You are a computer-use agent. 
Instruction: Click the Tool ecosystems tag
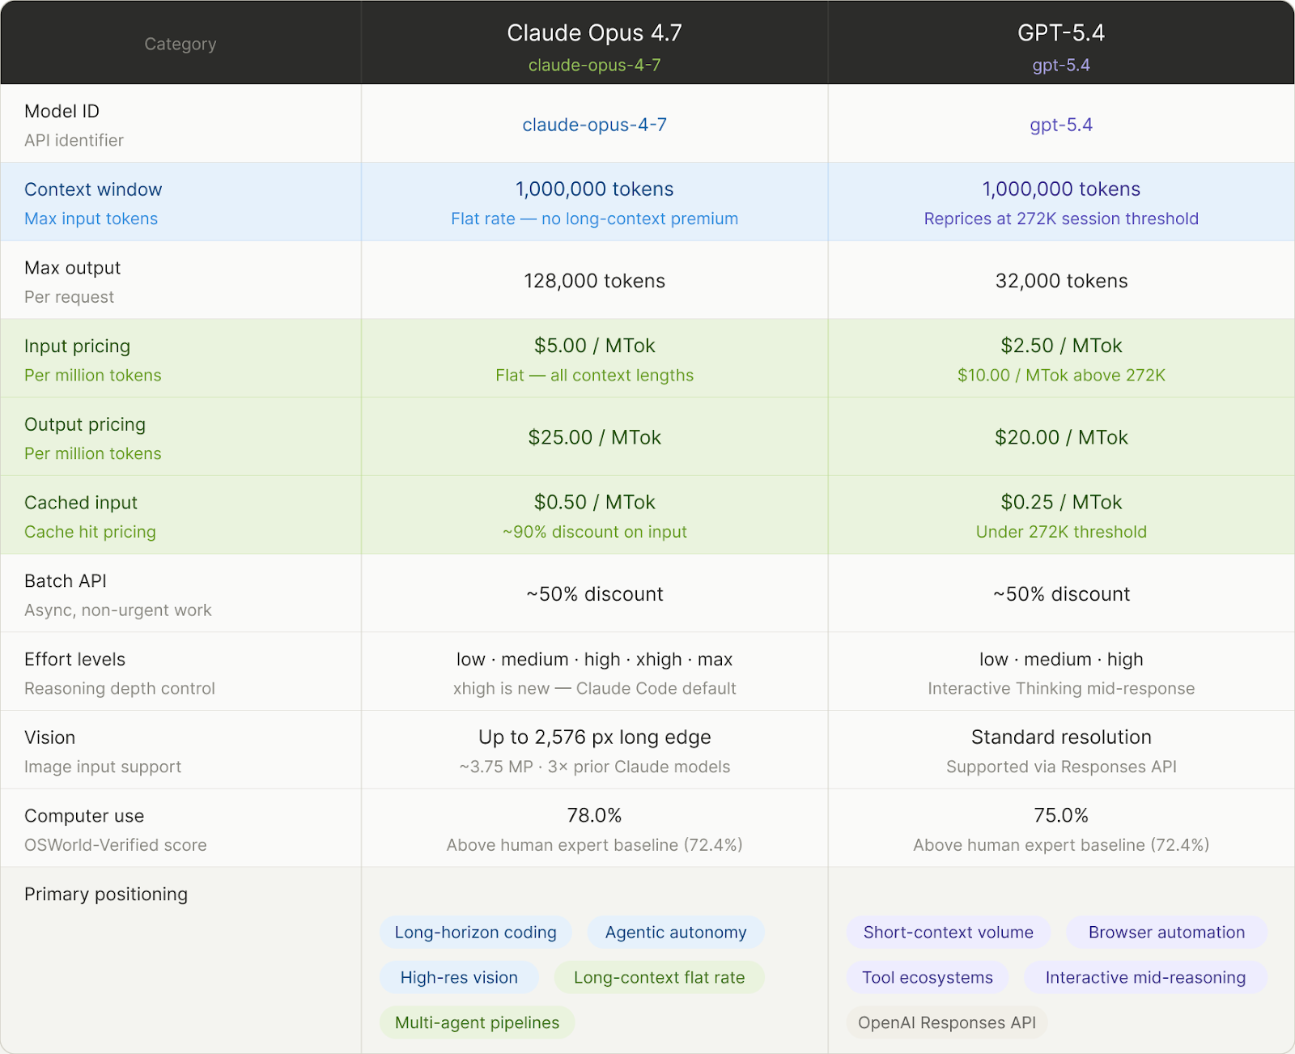928,977
